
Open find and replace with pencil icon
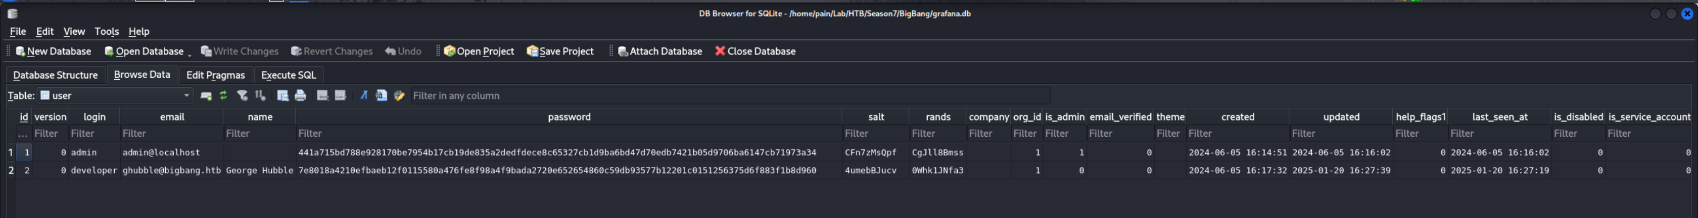pos(399,95)
